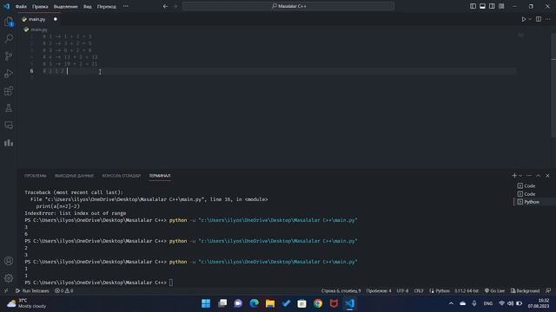Screen dimensions: 556x312
Task: Open File Explorer from taskbar
Action: pyautogui.click(x=270, y=303)
